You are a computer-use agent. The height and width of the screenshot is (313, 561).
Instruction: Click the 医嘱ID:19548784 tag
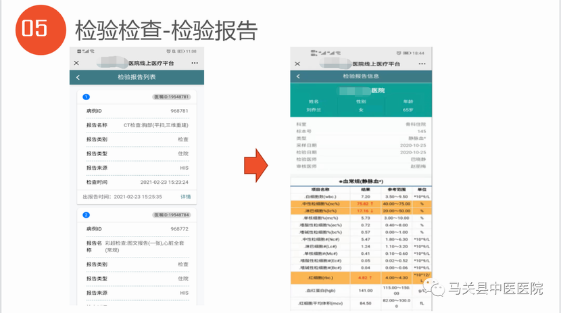point(172,215)
